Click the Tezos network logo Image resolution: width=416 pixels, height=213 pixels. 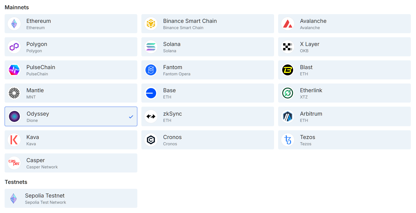point(288,140)
